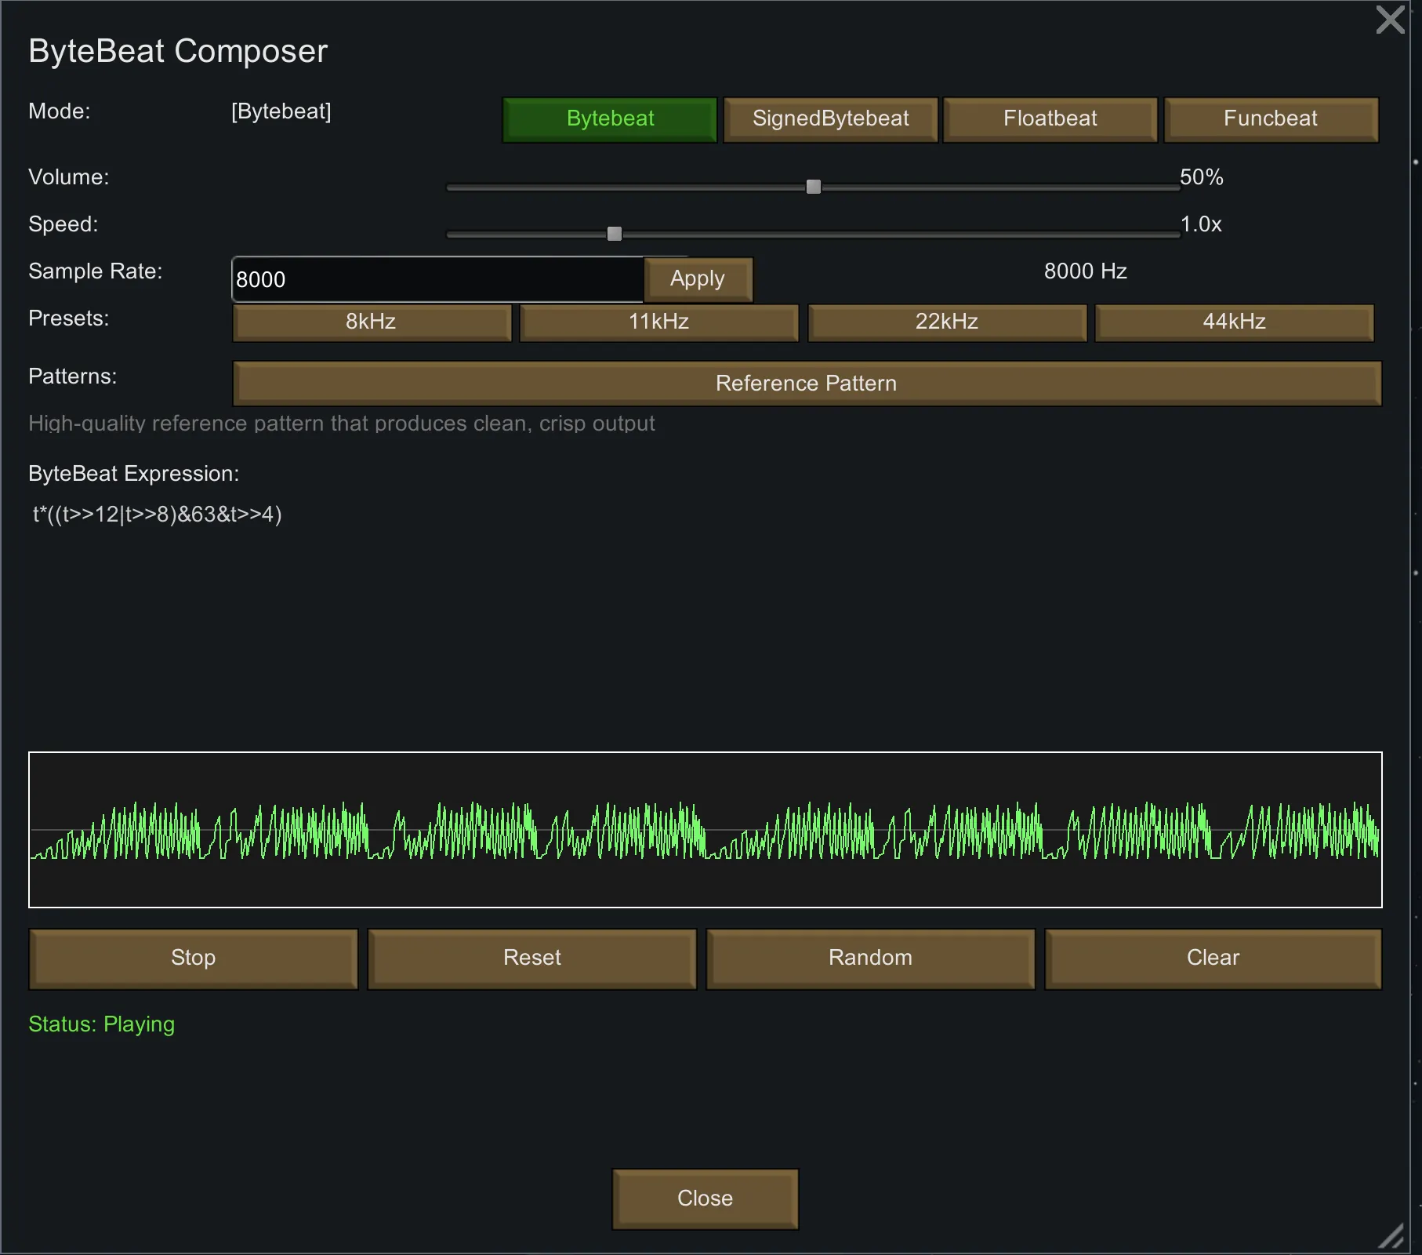1422x1255 pixels.
Task: Switch to SignedBytebeat mode
Action: 830,119
